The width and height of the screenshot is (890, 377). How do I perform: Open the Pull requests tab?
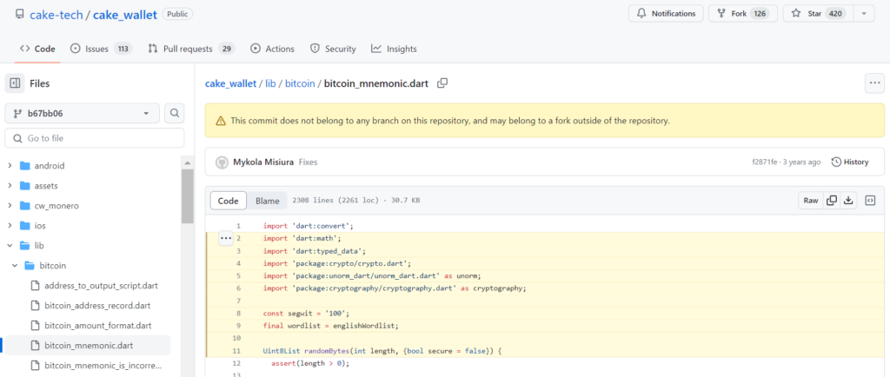[x=191, y=49]
